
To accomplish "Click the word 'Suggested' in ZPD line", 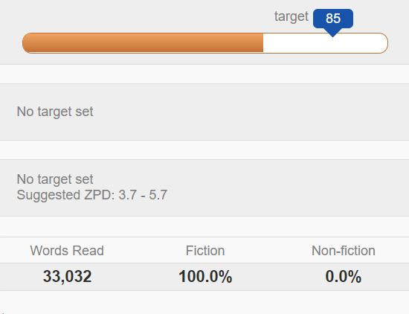I will pos(48,195).
